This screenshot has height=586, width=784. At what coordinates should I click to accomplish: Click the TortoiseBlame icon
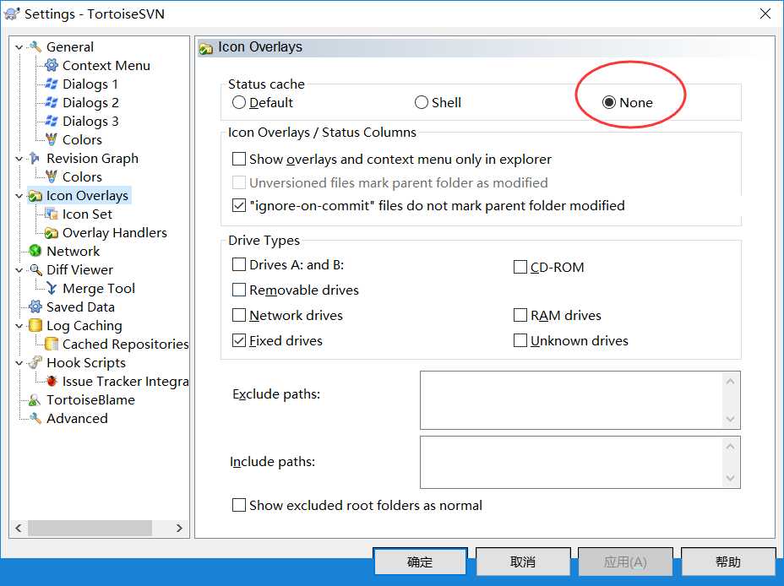pos(35,399)
